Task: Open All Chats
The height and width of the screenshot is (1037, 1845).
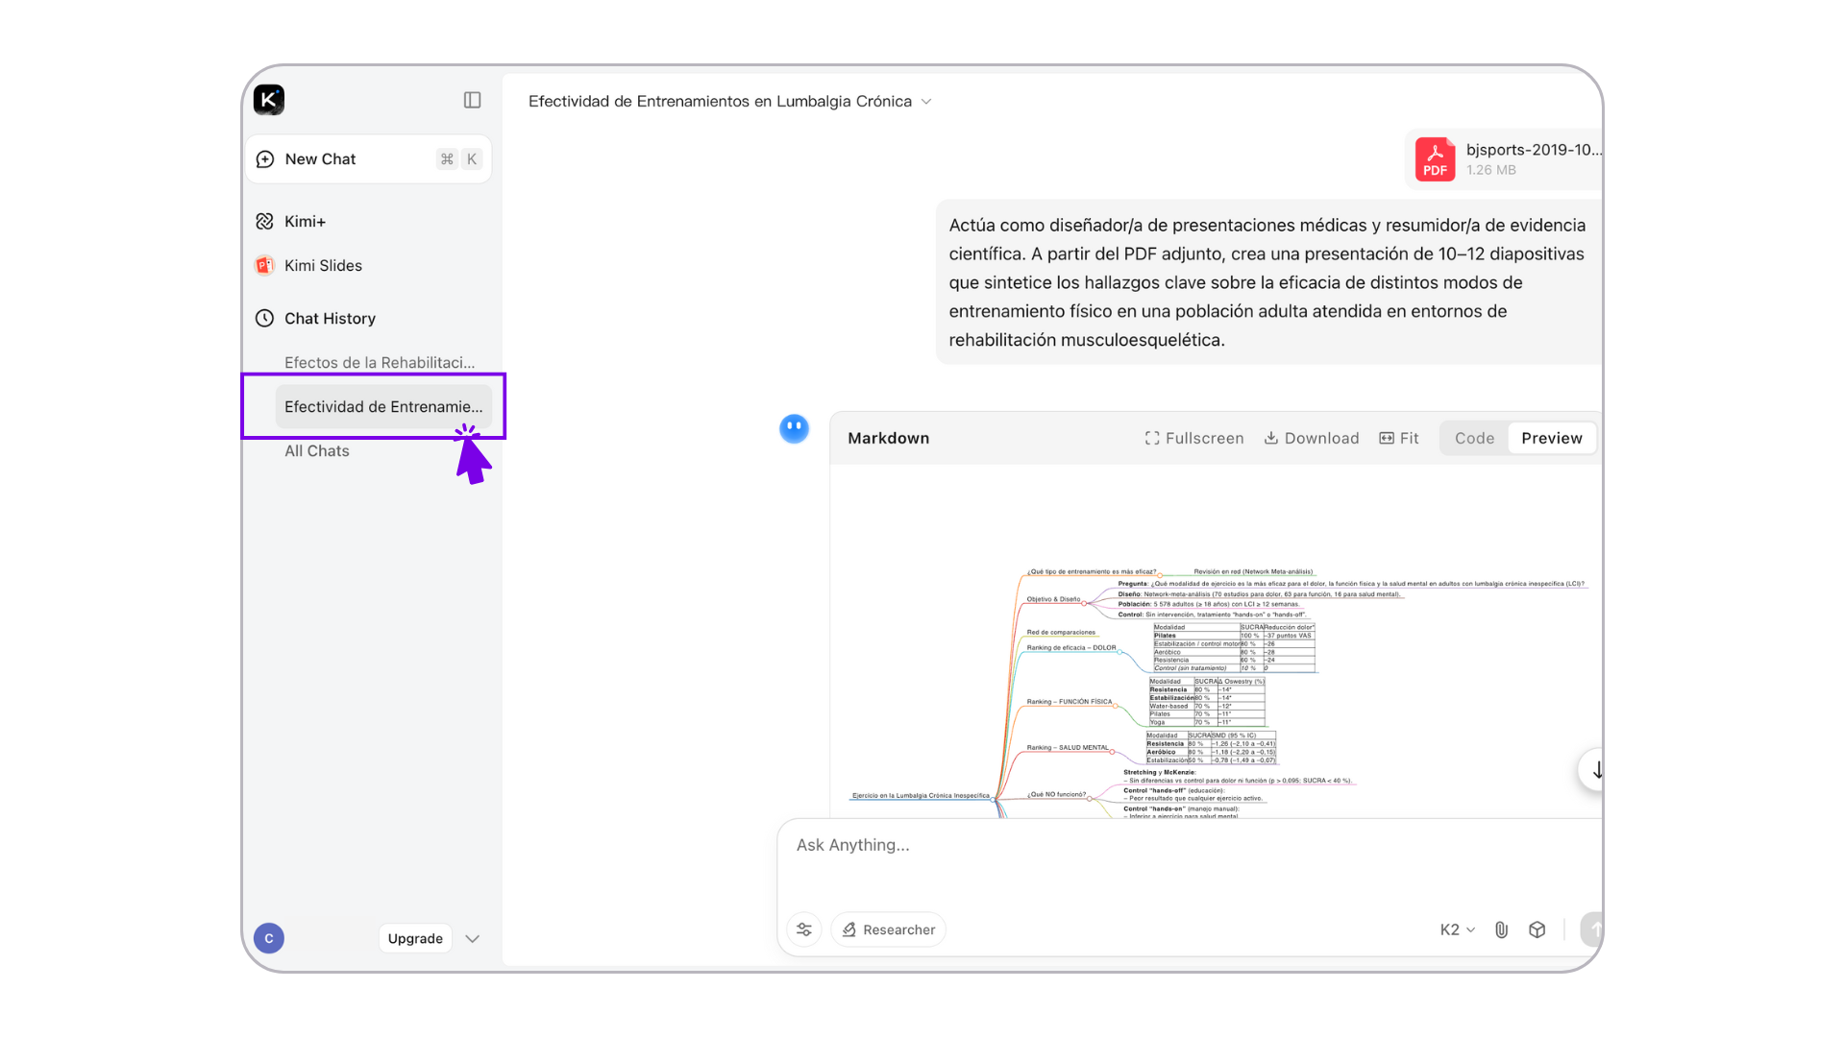Action: pyautogui.click(x=317, y=450)
